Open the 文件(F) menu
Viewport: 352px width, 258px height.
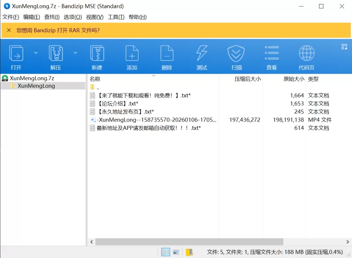pyautogui.click(x=11, y=17)
